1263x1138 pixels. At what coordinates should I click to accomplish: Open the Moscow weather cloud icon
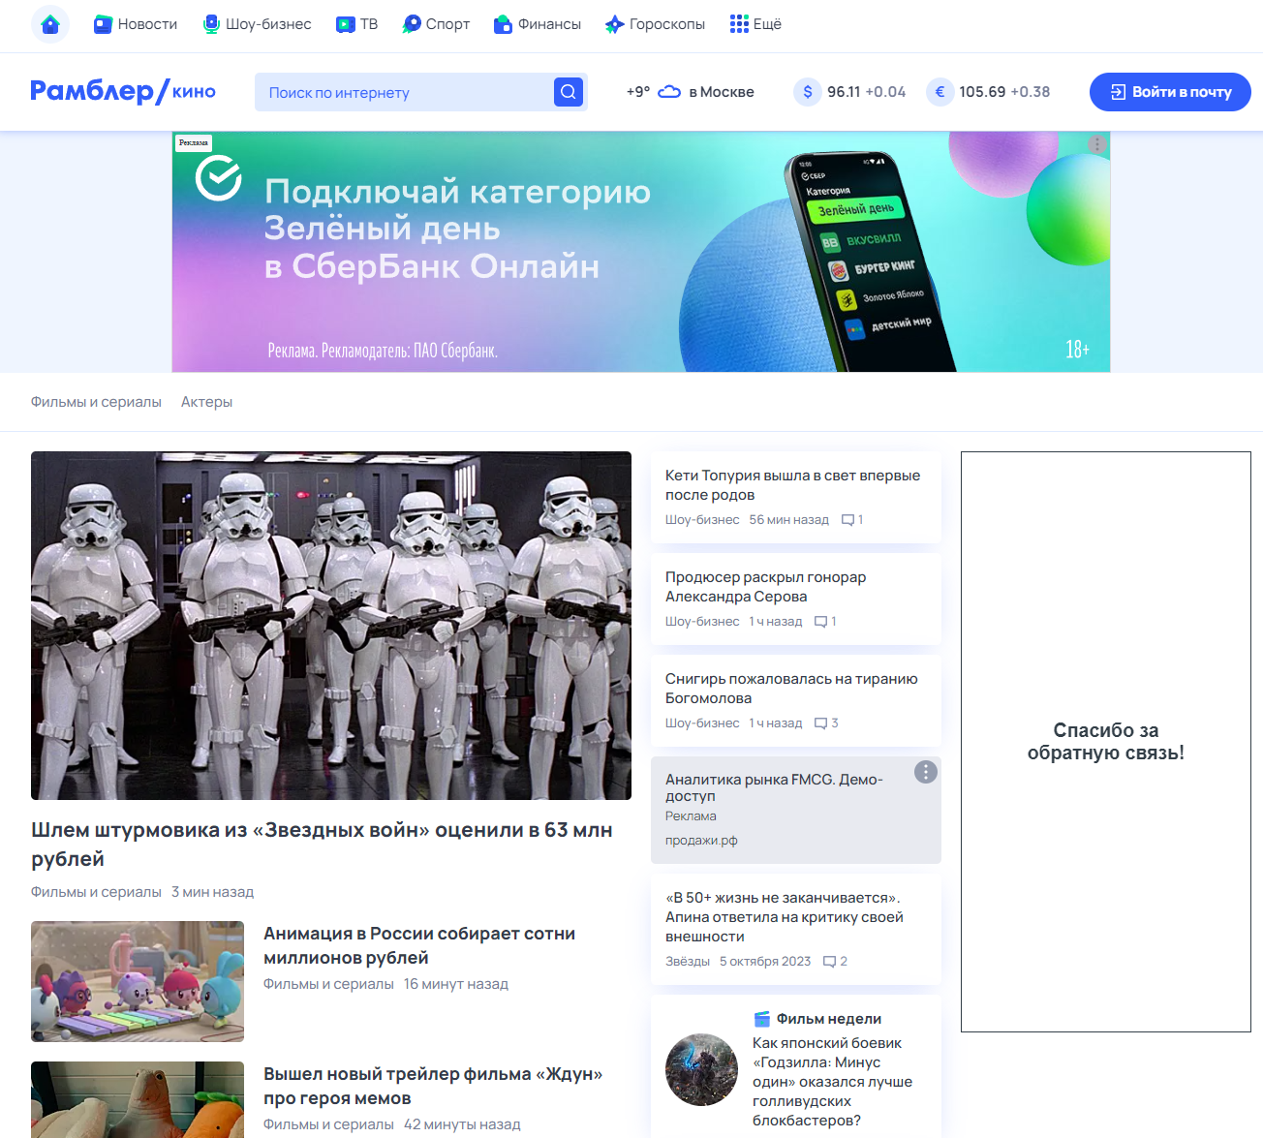pyautogui.click(x=669, y=92)
